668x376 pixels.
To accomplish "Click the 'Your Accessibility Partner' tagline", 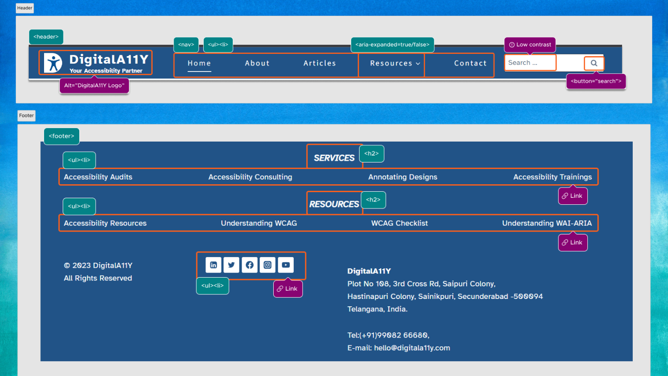I will (106, 71).
